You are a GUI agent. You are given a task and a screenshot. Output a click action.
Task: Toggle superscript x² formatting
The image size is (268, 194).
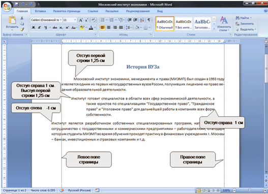67,27
